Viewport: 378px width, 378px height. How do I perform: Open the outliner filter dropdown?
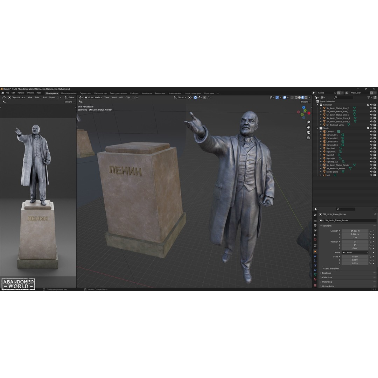coord(370,97)
